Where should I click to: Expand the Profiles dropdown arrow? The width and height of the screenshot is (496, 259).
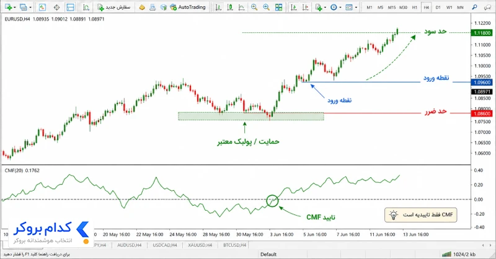[x=30, y=7]
